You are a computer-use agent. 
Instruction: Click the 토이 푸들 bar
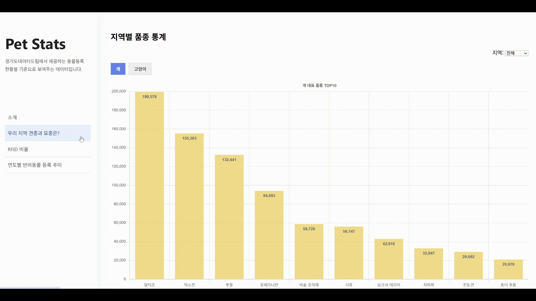[x=508, y=269]
